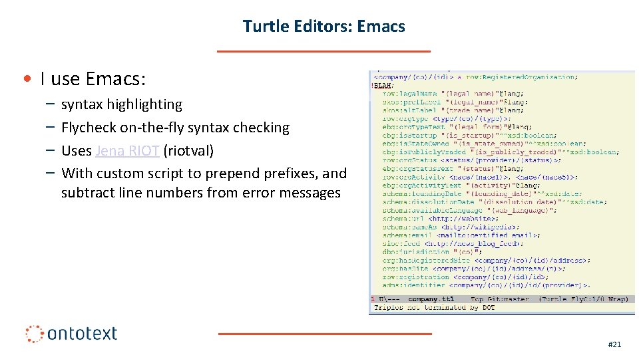The width and height of the screenshot is (639, 359).
Task: Click the schema:email line
Action: pos(461,235)
